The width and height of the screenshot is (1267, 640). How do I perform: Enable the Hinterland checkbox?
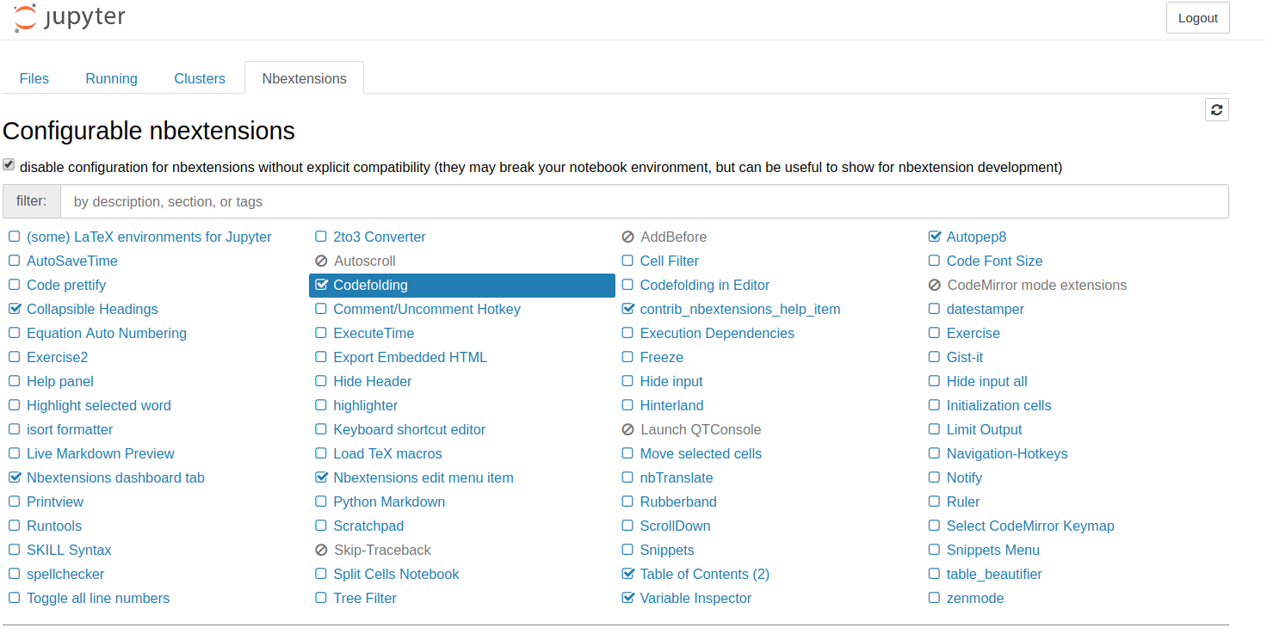click(x=627, y=405)
